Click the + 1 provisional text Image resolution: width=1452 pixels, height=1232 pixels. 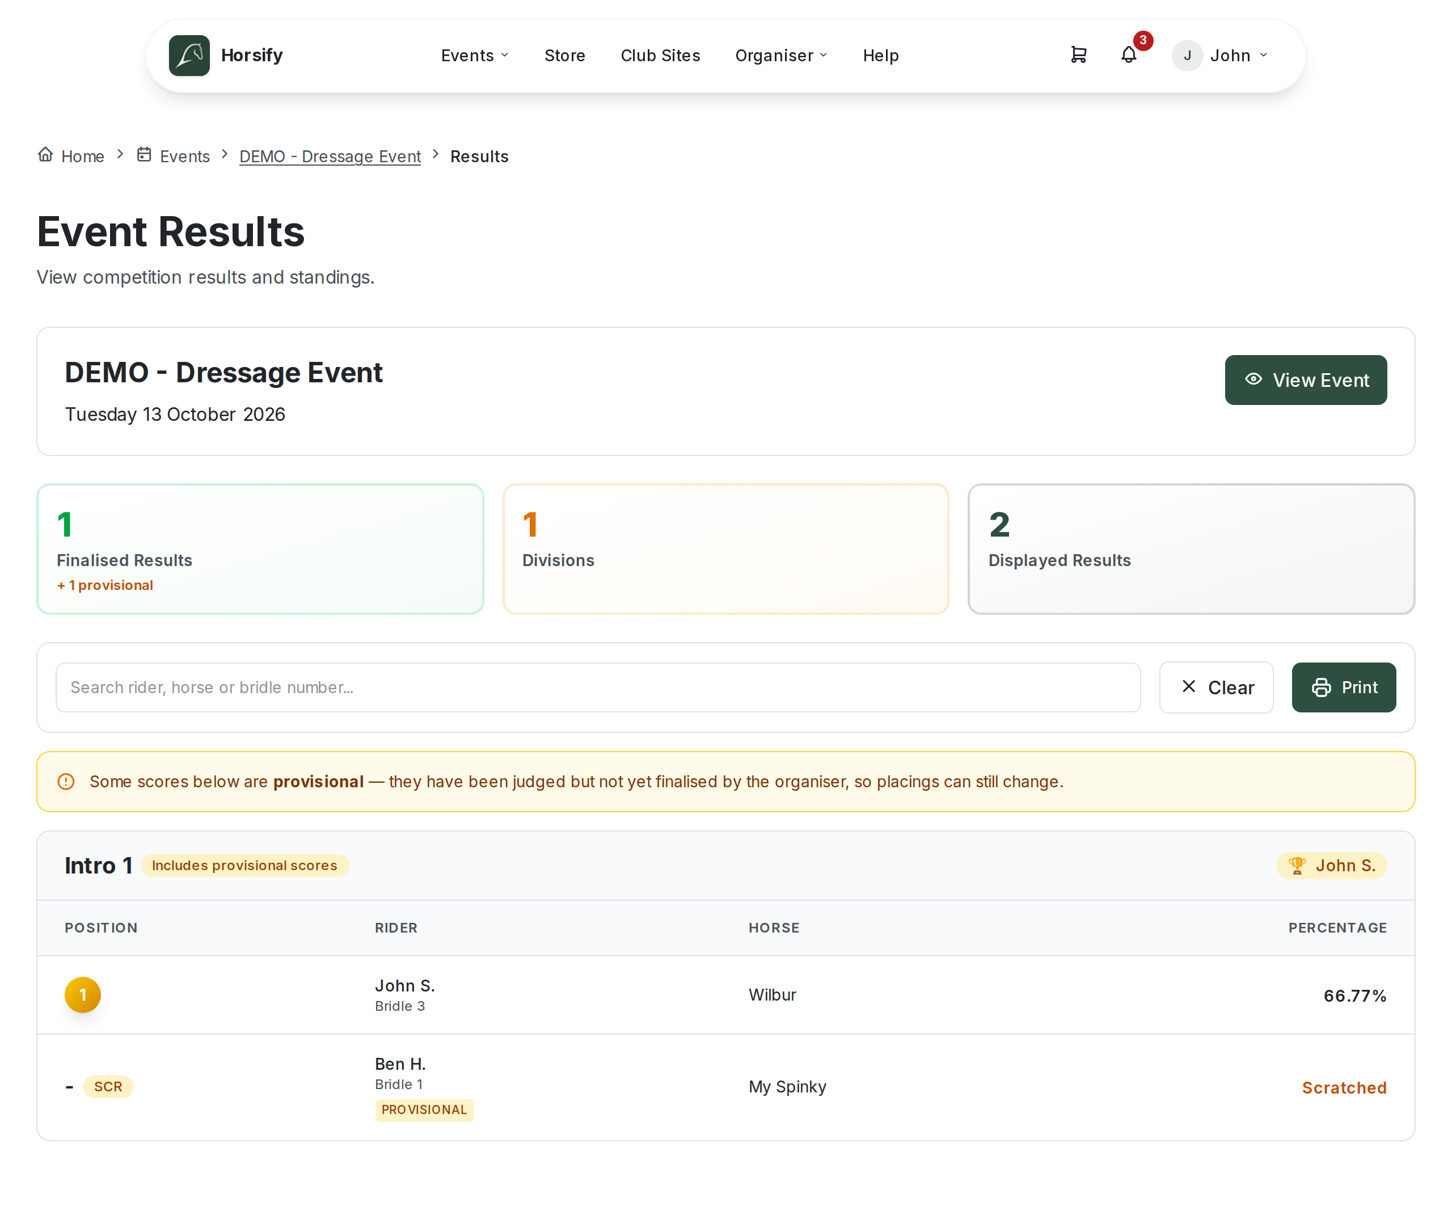[105, 585]
